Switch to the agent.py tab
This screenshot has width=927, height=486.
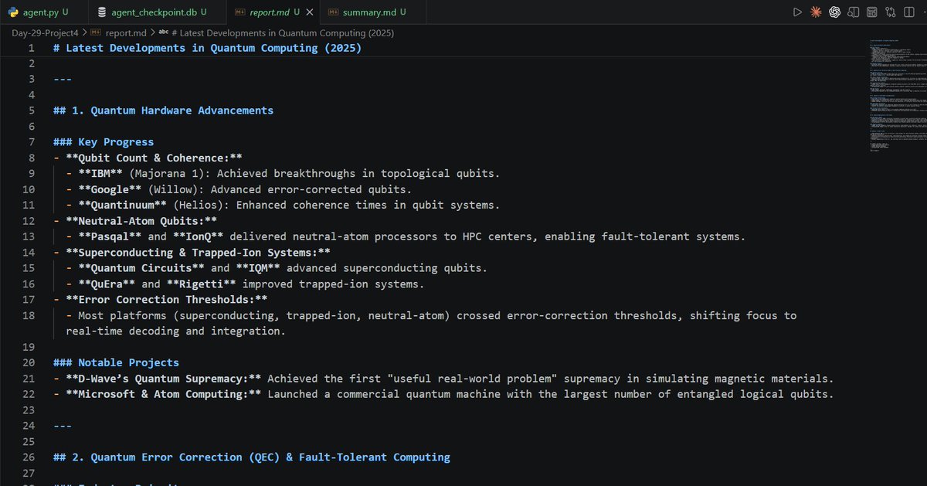[42, 12]
